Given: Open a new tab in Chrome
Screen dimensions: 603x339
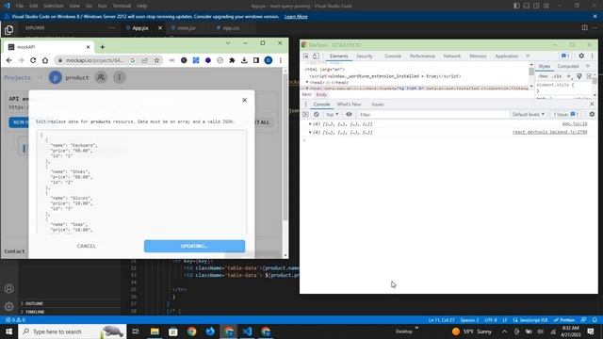Looking at the screenshot, I should (103, 47).
